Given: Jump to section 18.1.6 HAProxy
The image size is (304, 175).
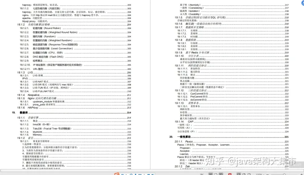Looking at the screenshot, I should pyautogui.click(x=74, y=108).
